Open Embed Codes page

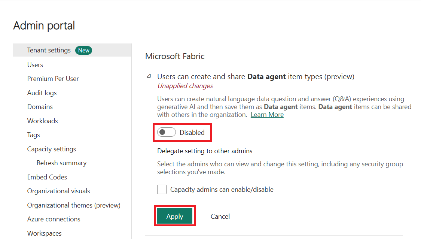click(47, 177)
